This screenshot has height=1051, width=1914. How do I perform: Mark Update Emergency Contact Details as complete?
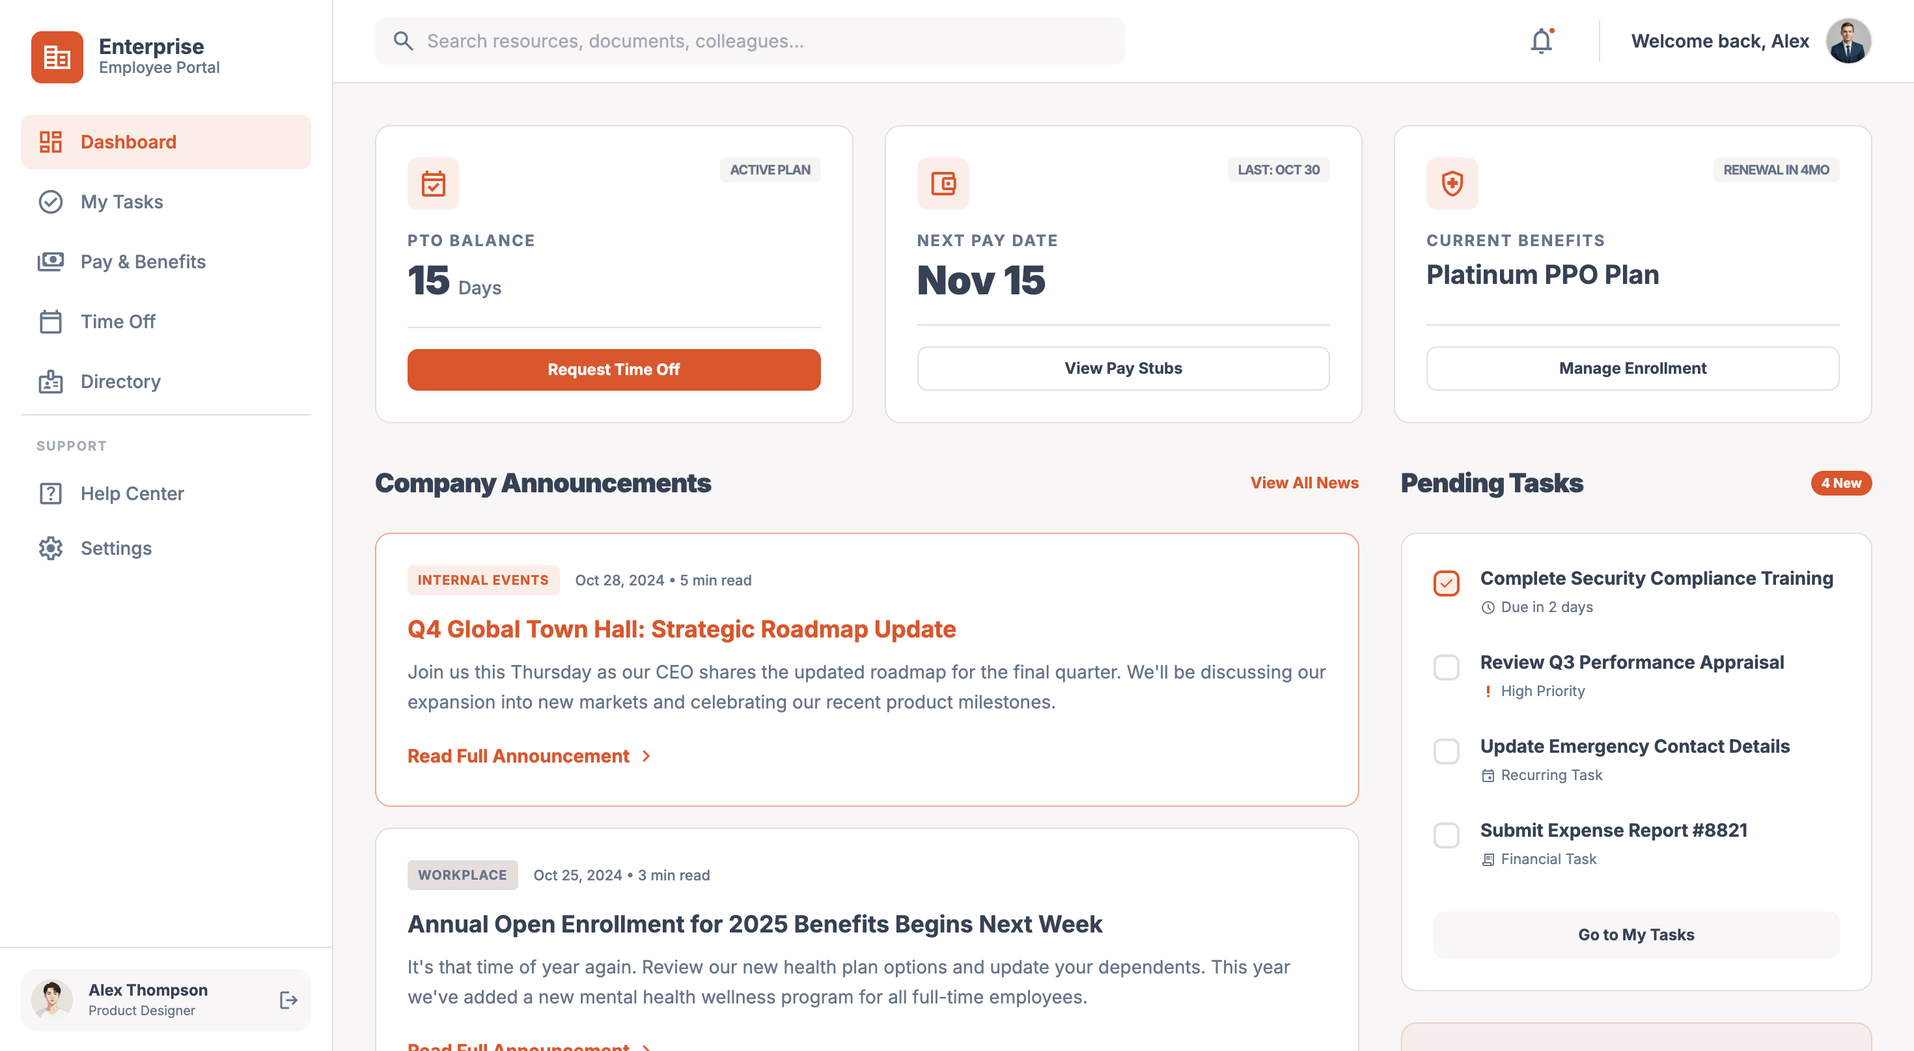tap(1447, 751)
